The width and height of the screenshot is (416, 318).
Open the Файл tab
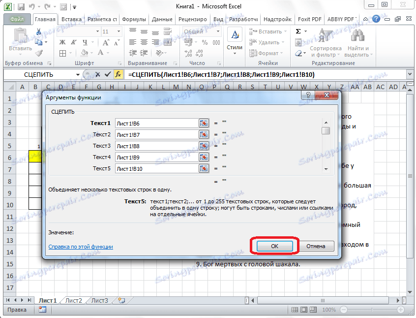(x=17, y=19)
